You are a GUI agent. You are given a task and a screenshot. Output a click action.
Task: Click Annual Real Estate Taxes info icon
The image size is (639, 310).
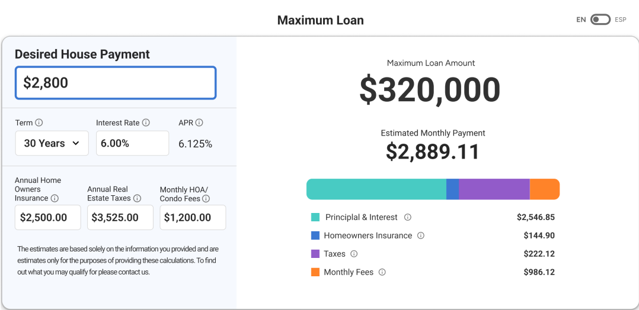[x=137, y=199]
